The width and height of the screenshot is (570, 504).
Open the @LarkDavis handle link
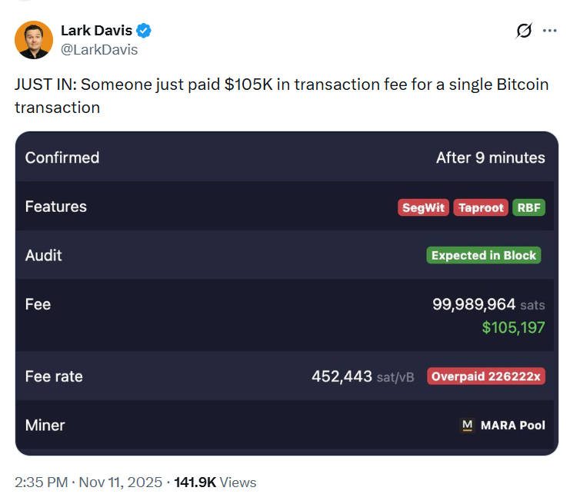[99, 49]
